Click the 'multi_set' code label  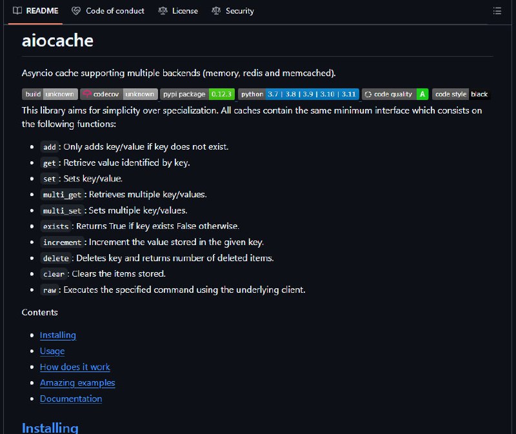62,211
